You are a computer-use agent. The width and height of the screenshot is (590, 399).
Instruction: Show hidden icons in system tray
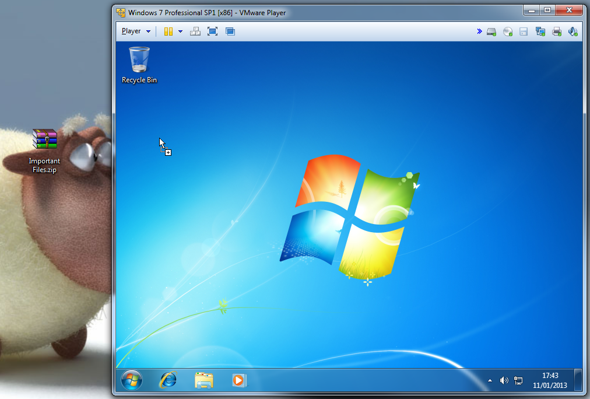[x=490, y=381]
